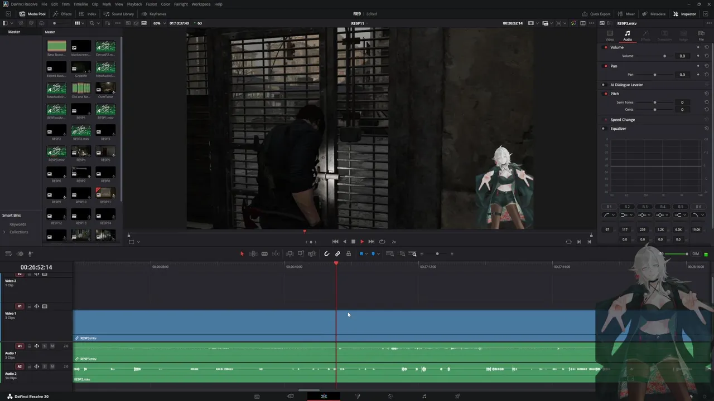Open the Timeline menu
The image size is (714, 401).
(x=81, y=4)
